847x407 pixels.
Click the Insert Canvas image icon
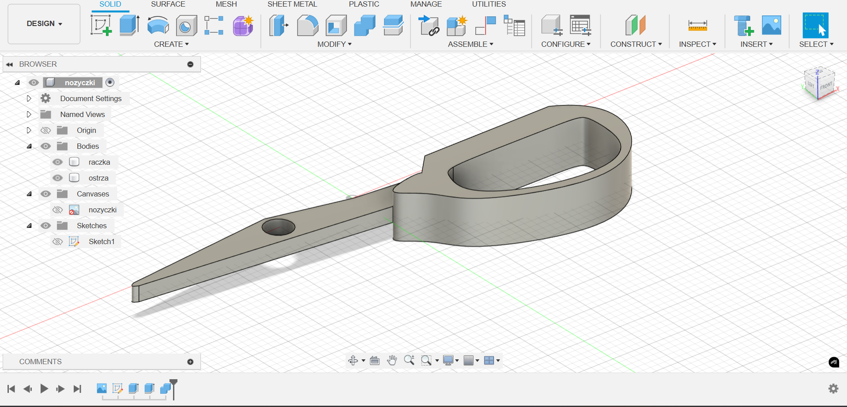pos(772,25)
